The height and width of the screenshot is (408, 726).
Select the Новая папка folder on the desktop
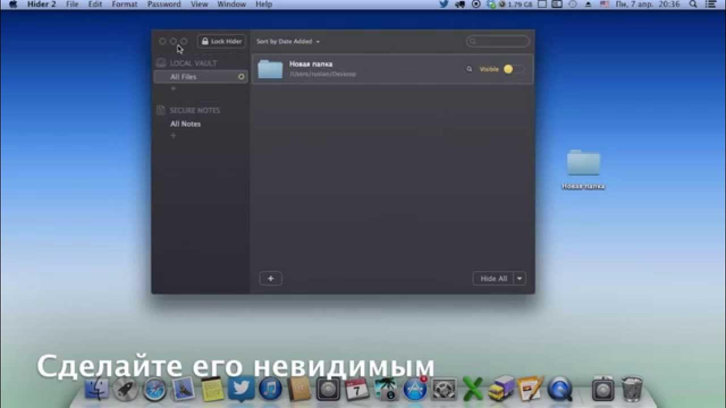coord(583,169)
